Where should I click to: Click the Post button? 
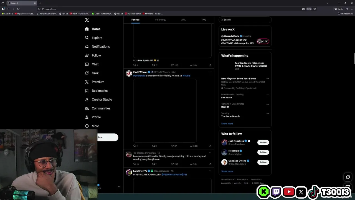108,137
